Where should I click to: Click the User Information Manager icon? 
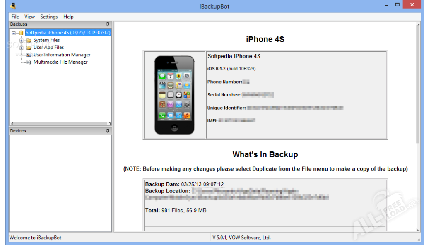pos(29,55)
